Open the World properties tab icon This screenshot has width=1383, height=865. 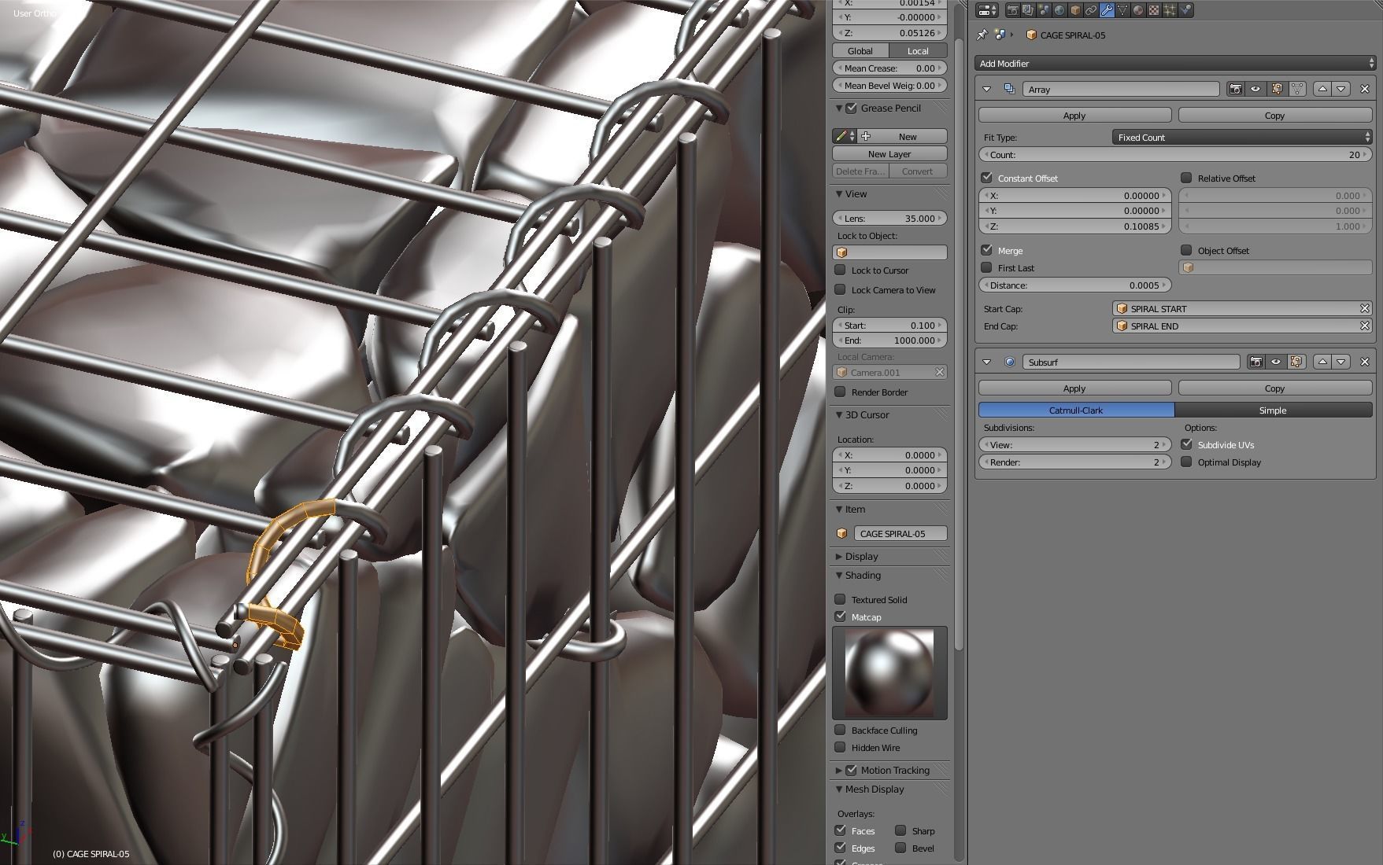click(1059, 10)
